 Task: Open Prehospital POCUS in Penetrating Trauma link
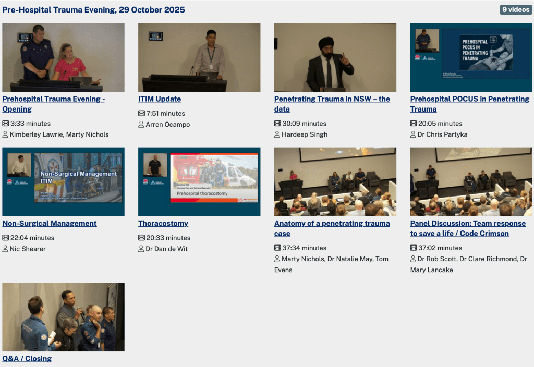469,99
